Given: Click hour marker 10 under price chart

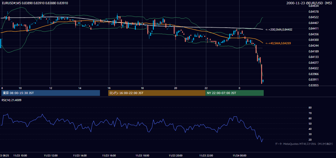Looking at the screenshot, I should [x=20, y=88].
